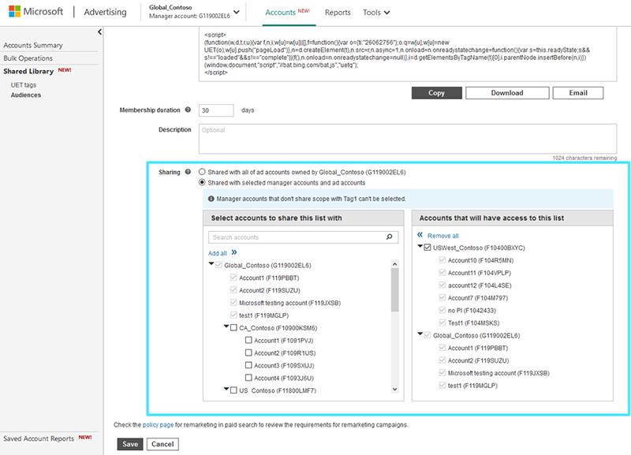Open Saved Account Reports
631x455 pixels.
[39, 438]
